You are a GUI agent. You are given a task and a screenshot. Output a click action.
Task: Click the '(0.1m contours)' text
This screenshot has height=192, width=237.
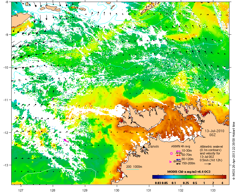tap(210, 150)
